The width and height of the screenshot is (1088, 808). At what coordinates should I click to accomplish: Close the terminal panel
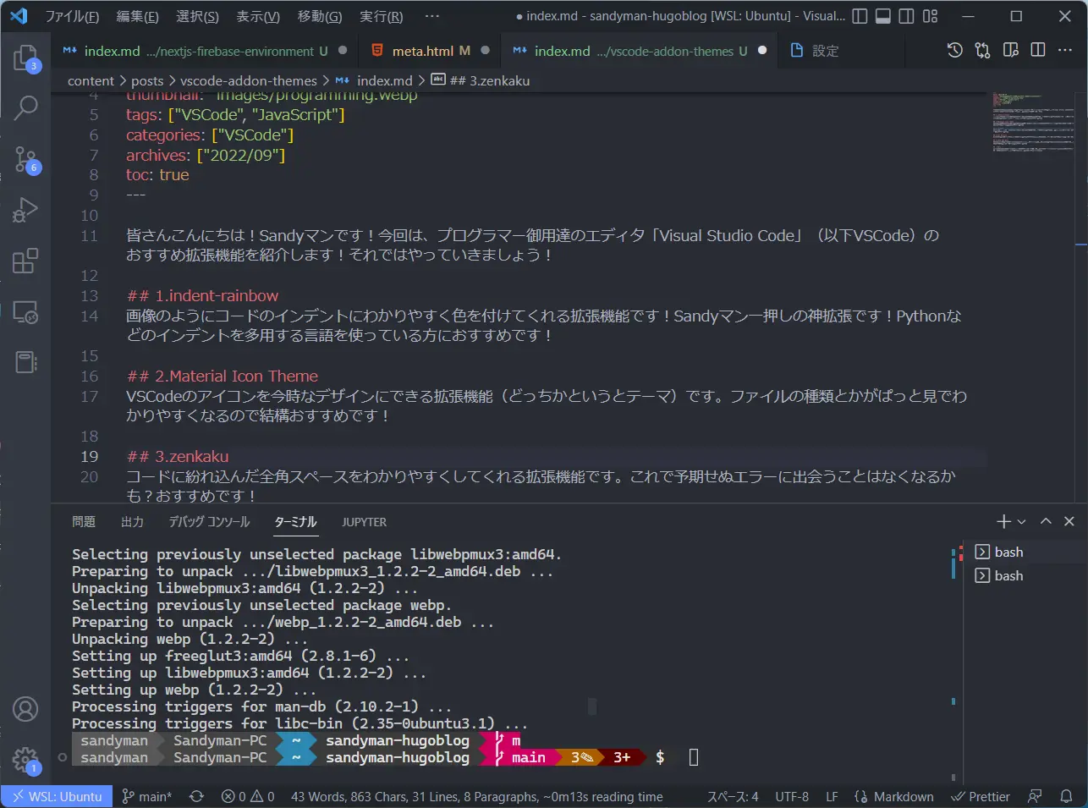click(x=1069, y=521)
